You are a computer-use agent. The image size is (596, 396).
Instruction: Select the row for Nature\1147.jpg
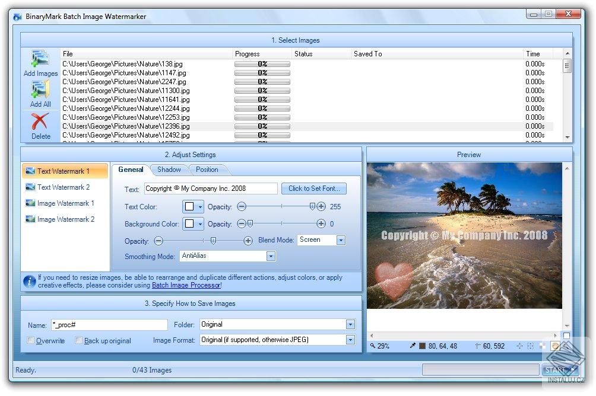[x=307, y=72]
